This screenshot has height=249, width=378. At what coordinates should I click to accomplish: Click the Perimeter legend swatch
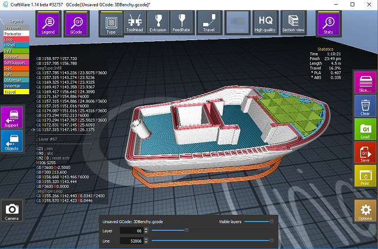pyautogui.click(x=17, y=34)
